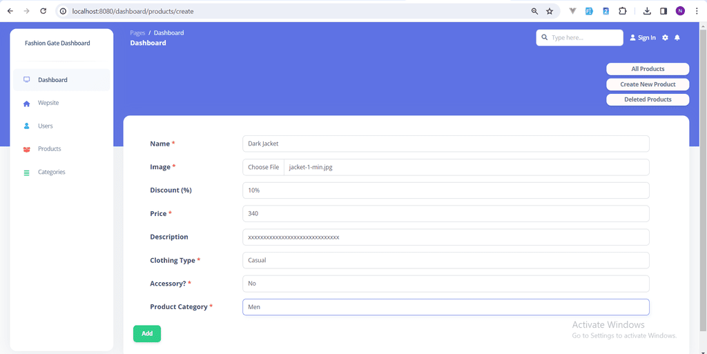Open the Vue devtools extension icon
The width and height of the screenshot is (707, 354).
tap(572, 11)
